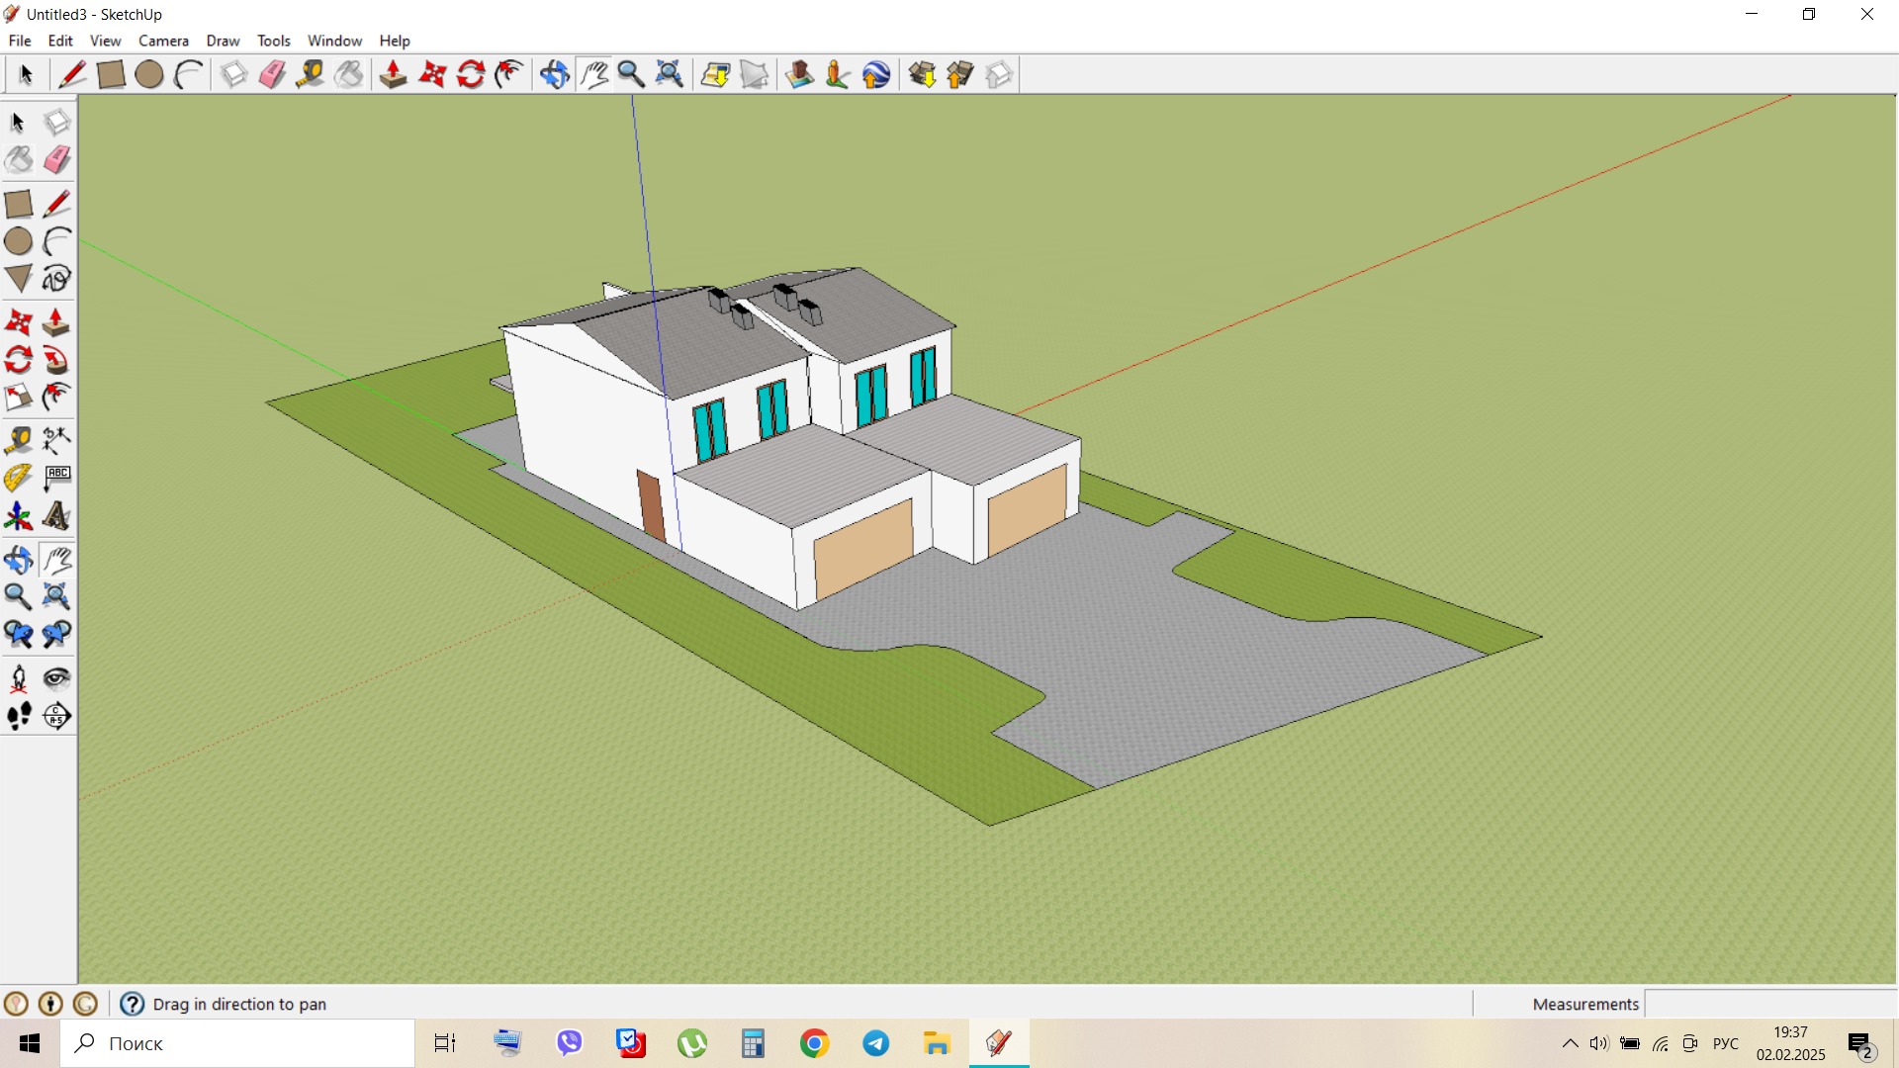This screenshot has width=1899, height=1068.
Task: Activate the Pan tool
Action: point(56,559)
